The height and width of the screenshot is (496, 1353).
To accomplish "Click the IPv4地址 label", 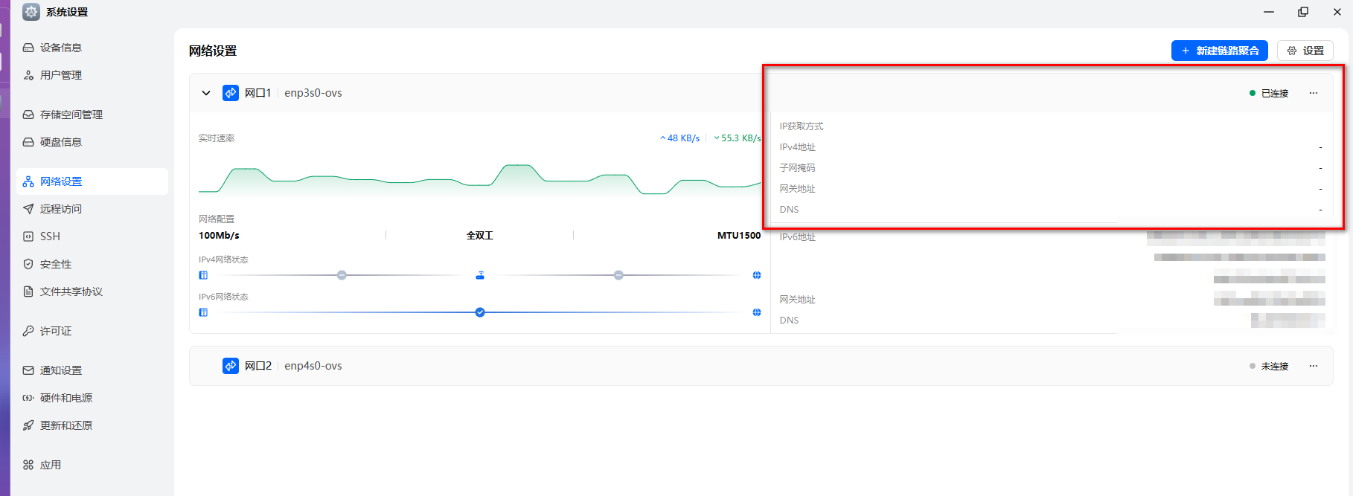I will 798,147.
